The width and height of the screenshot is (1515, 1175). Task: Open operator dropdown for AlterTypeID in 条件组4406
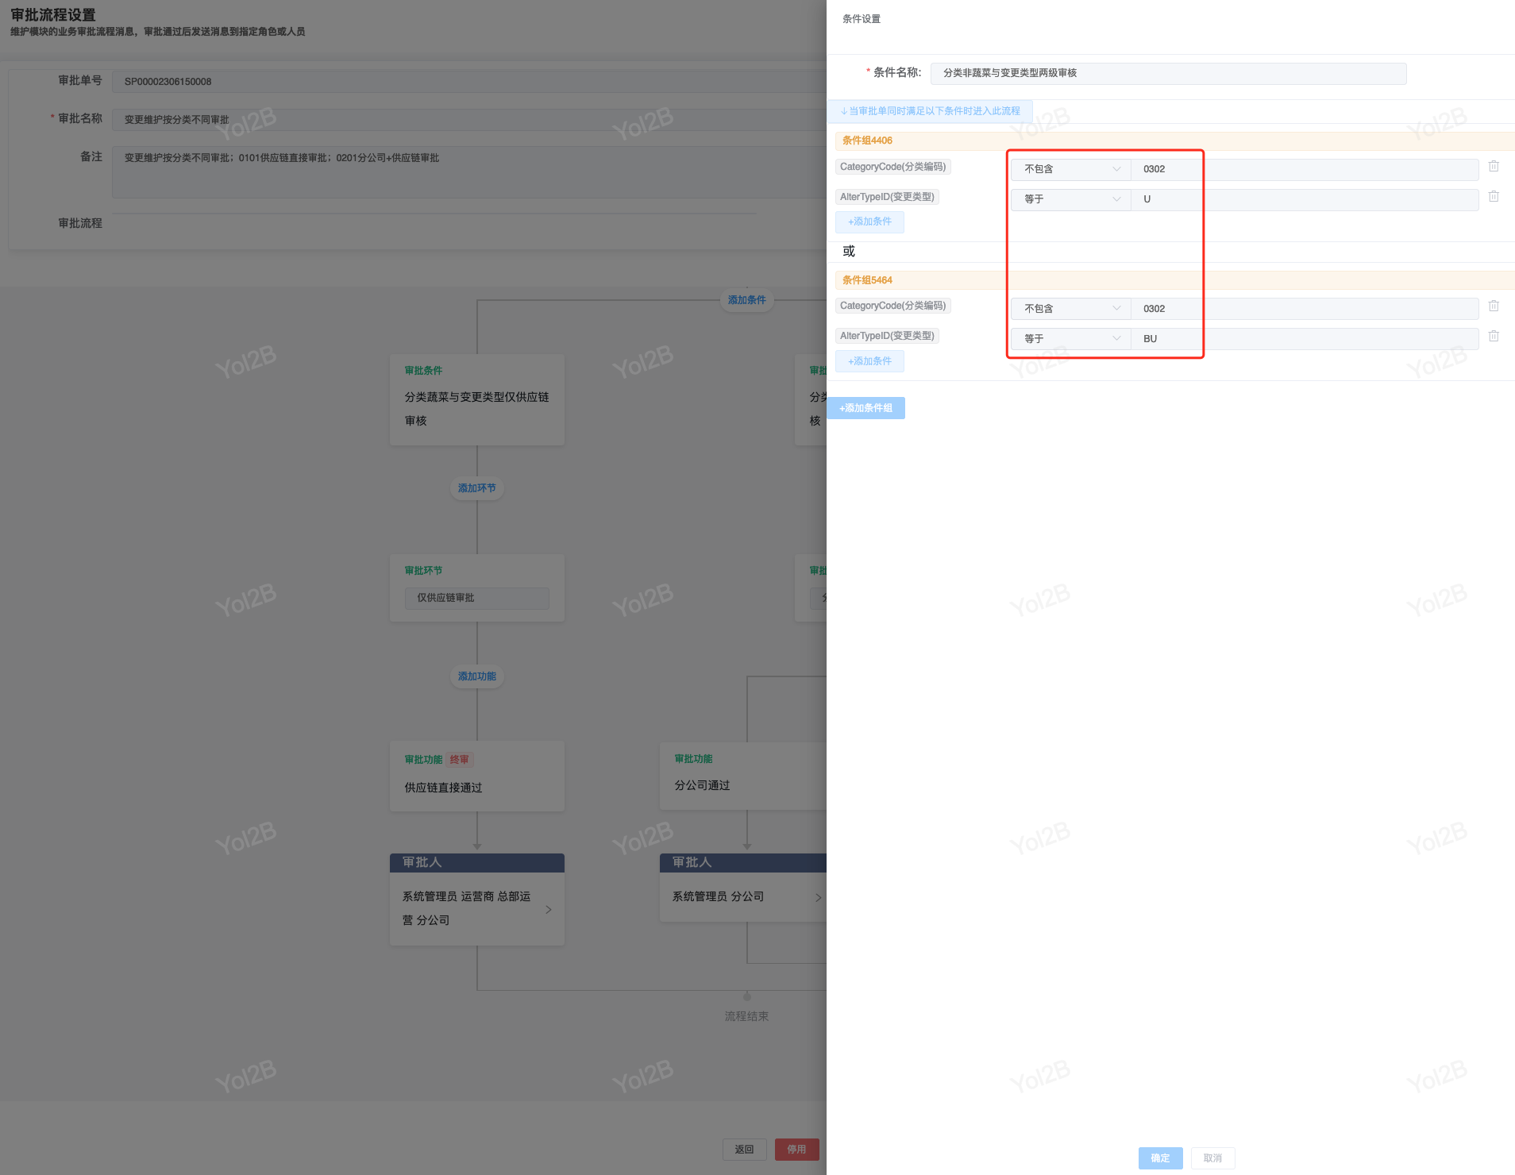click(1071, 199)
